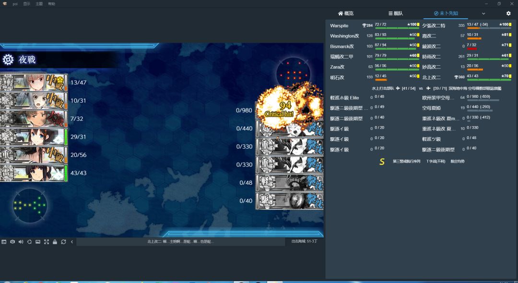The height and width of the screenshot is (283, 518).
Task: Click the yellow S rank result
Action: coord(382,162)
